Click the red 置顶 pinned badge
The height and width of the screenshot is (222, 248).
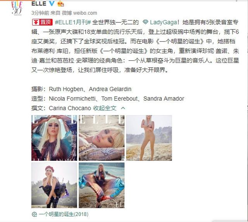click(42, 22)
